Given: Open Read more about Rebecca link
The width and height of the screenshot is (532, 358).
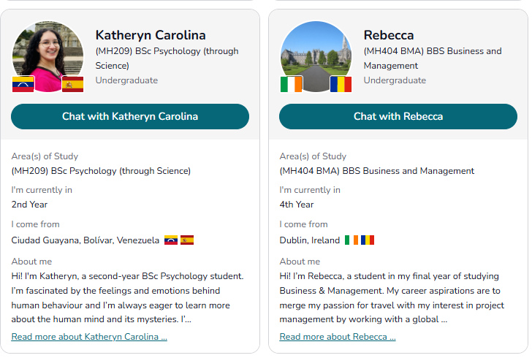Looking at the screenshot, I should 338,337.
